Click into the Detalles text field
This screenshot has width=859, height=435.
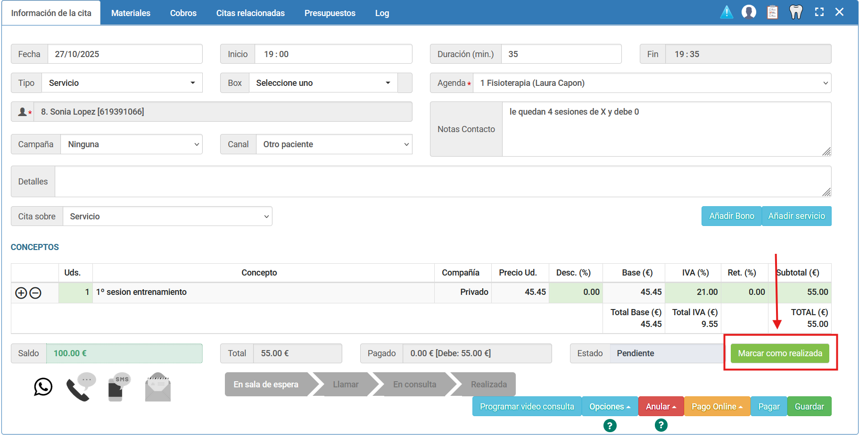(442, 182)
